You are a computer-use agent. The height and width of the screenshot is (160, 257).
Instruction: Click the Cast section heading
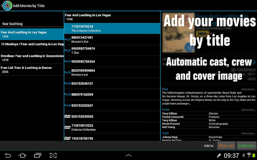click(165, 133)
